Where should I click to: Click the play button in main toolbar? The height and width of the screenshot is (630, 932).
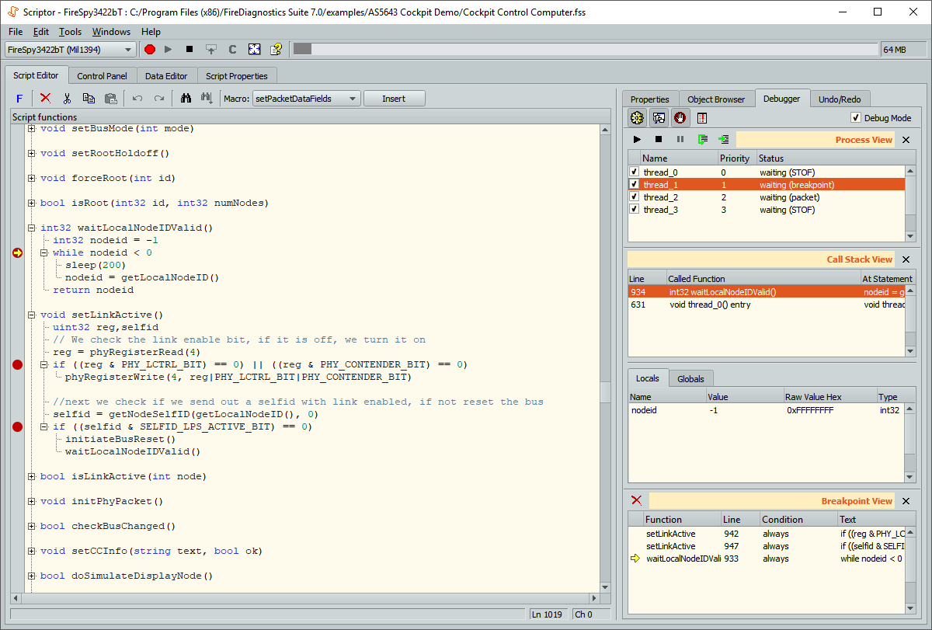click(169, 49)
